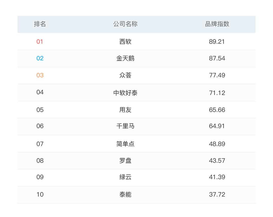
Task: Select company 简单点
Action: [125, 144]
